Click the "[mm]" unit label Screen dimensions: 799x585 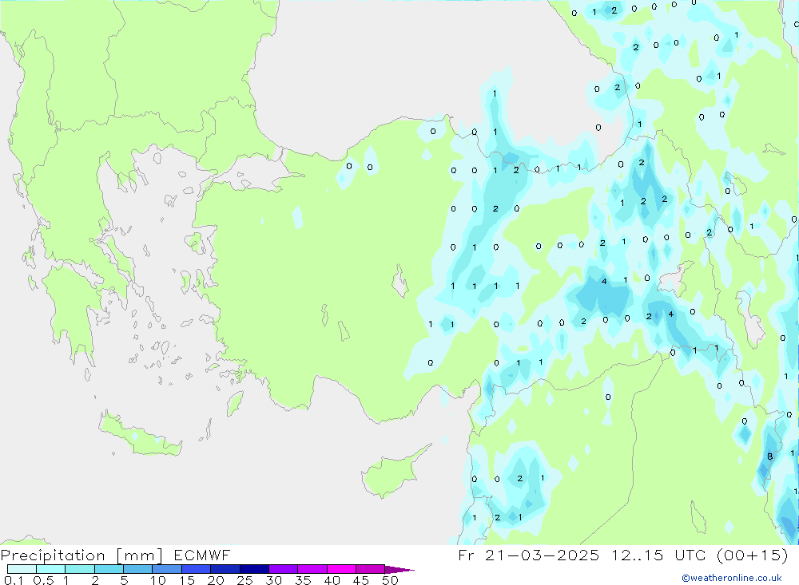140,555
